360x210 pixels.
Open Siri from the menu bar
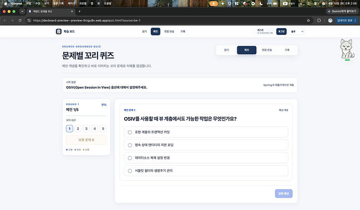tap(323, 4)
